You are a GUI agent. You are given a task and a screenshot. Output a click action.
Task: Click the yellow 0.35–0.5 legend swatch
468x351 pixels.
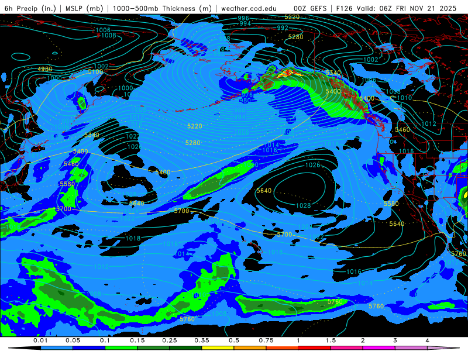218,348
